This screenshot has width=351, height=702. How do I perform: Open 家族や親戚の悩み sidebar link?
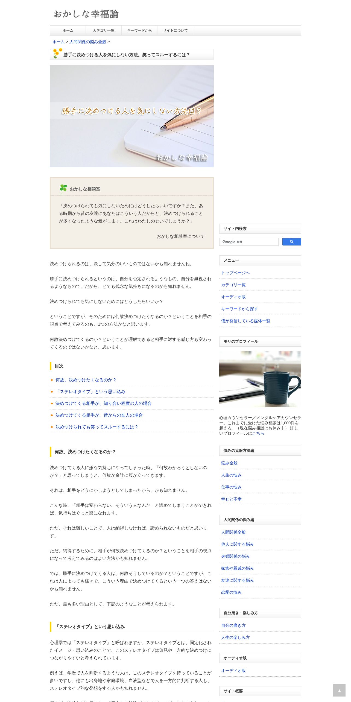pos(237,568)
